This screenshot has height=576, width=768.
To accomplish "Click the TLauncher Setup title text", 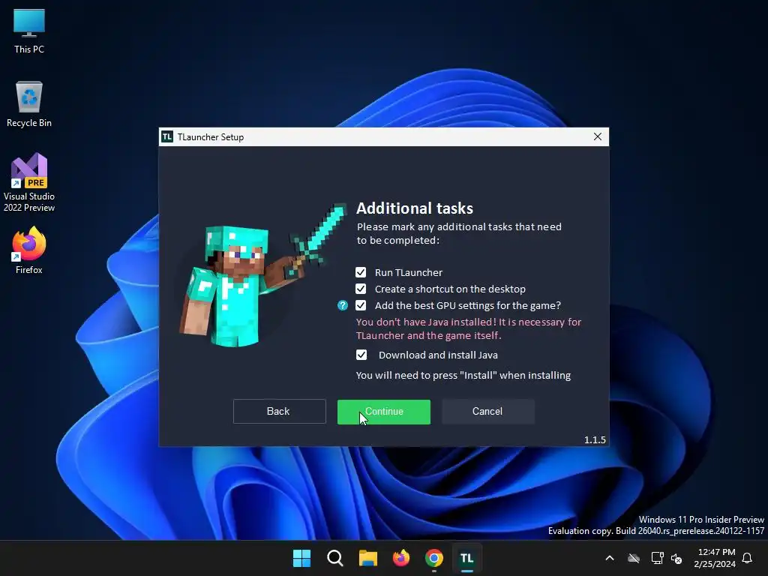I will tap(211, 137).
